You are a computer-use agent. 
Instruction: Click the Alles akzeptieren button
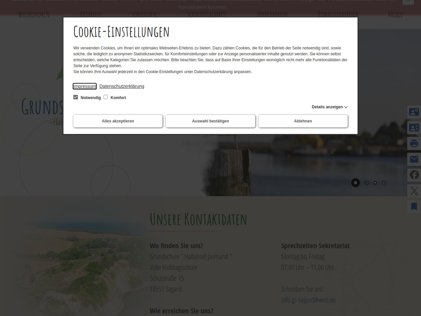[118, 121]
